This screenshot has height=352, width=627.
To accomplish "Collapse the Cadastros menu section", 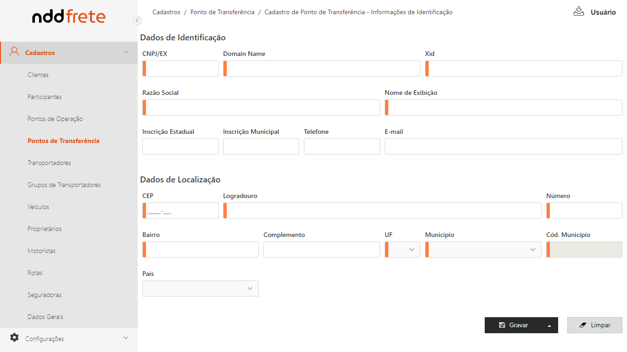I will [x=126, y=52].
